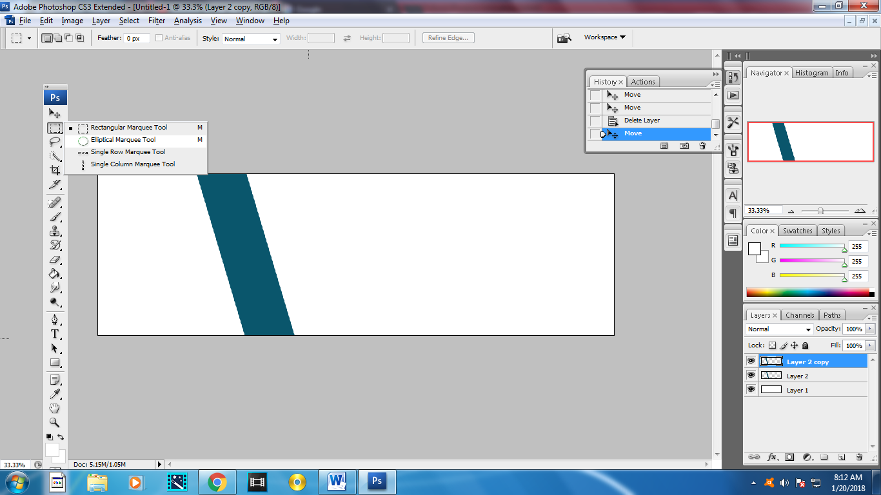This screenshot has width=881, height=495.
Task: Switch to the Histogram tab
Action: (811, 73)
